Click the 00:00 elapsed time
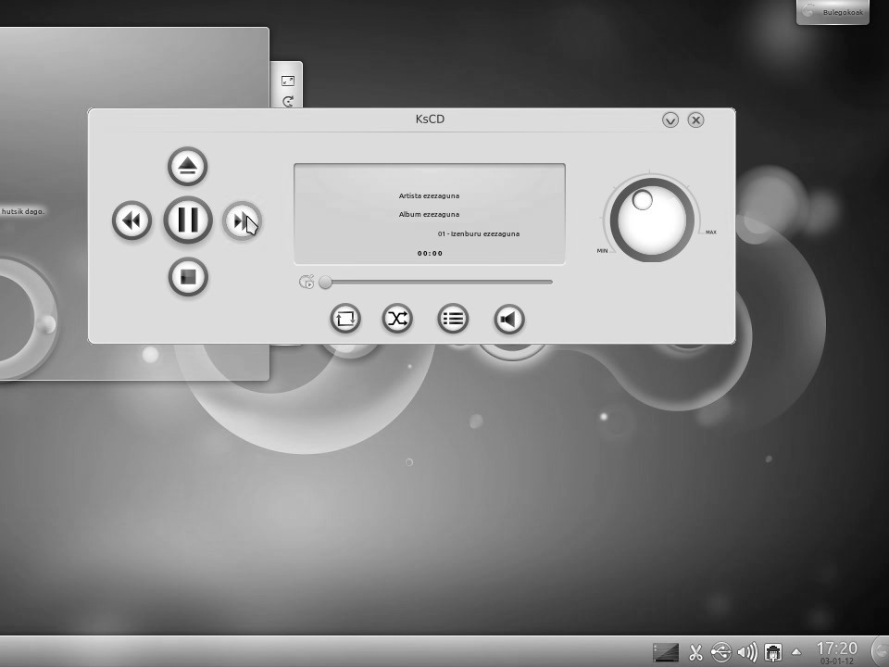Screen dimensions: 889x667 tap(430, 254)
